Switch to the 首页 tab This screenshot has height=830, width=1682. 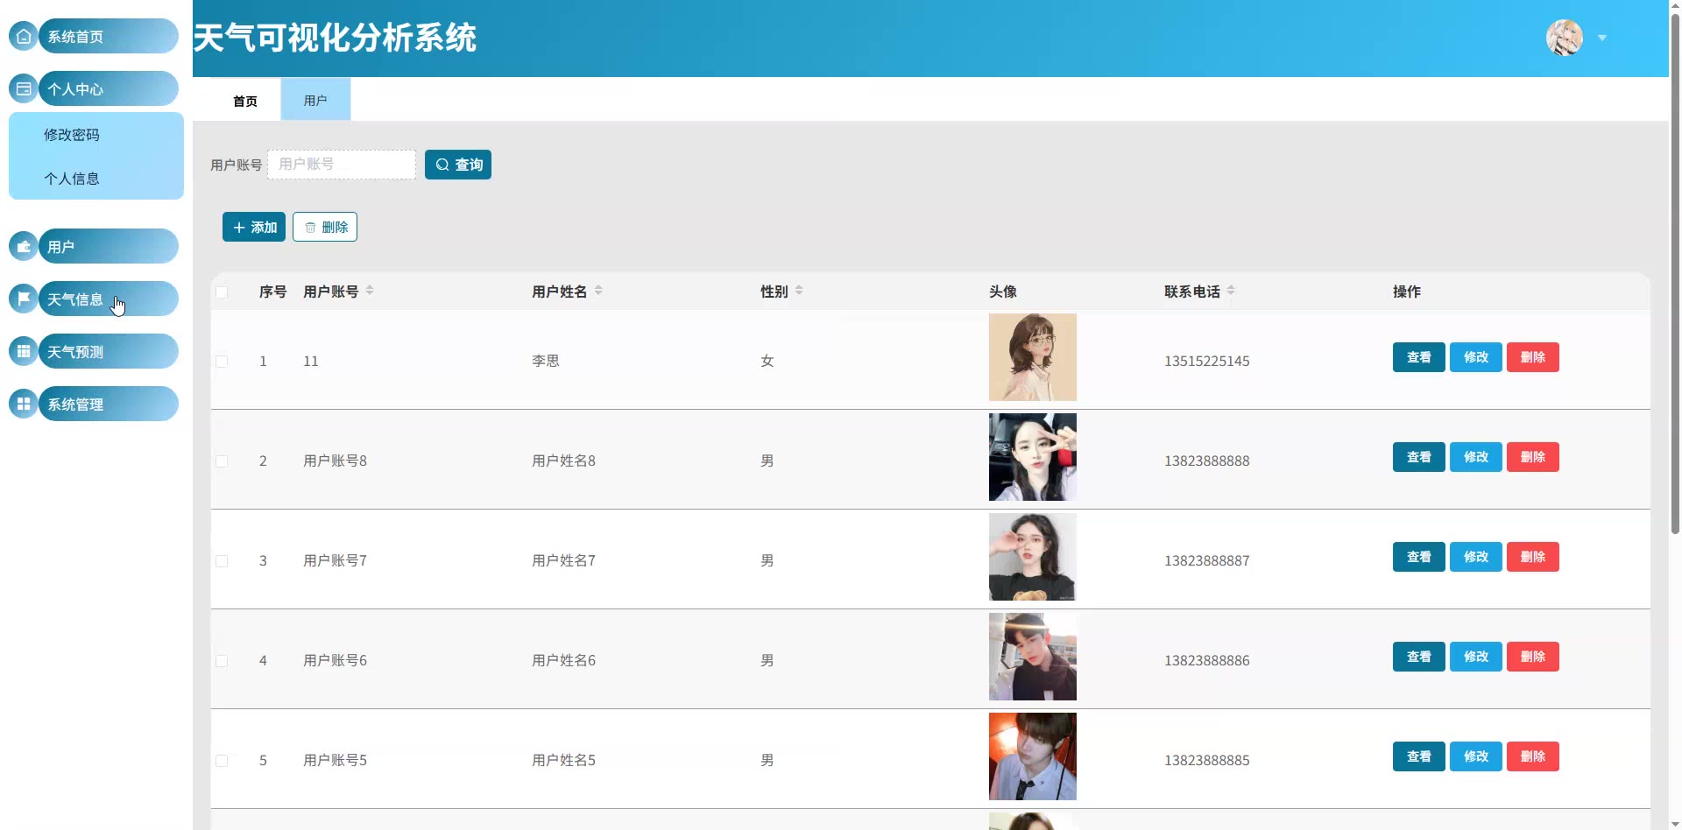point(245,101)
